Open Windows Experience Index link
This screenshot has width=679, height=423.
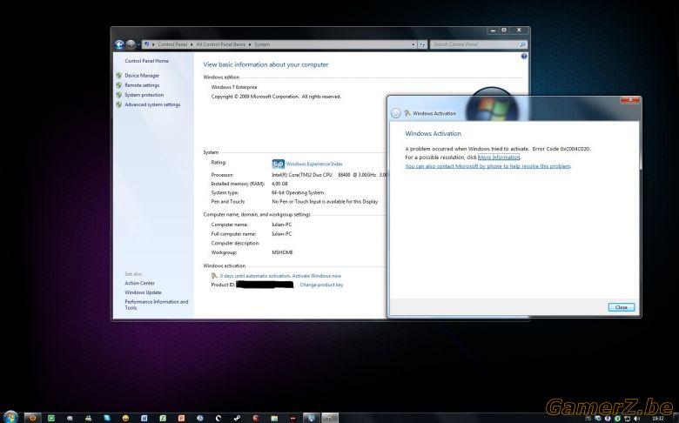[314, 164]
